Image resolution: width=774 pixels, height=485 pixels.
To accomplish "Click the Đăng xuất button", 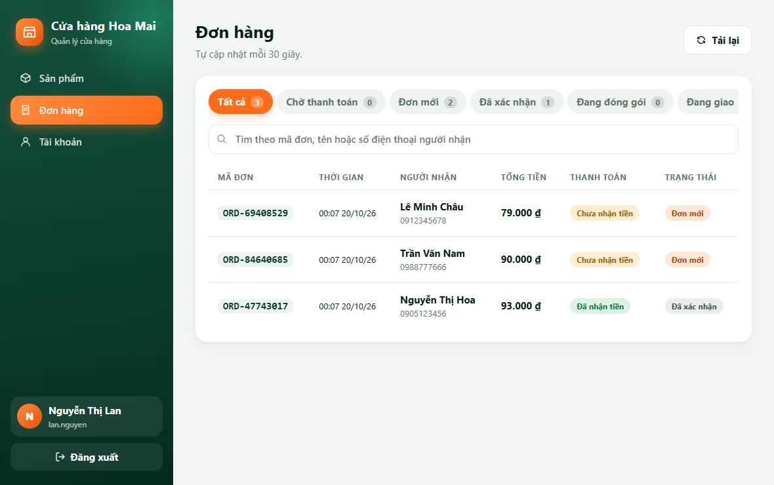I will pyautogui.click(x=87, y=457).
